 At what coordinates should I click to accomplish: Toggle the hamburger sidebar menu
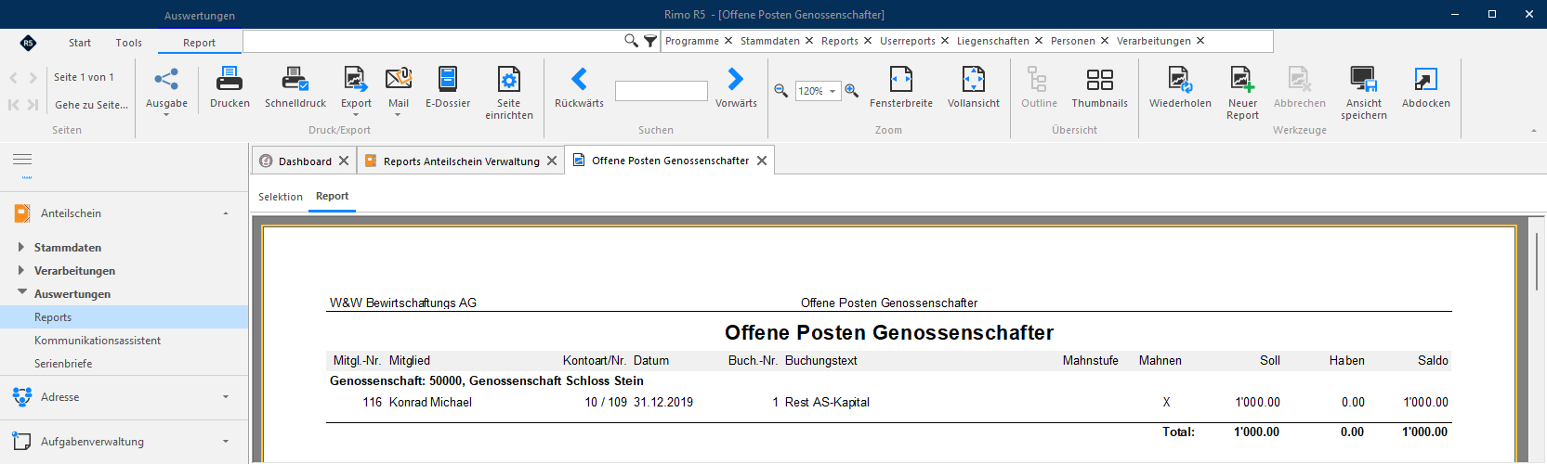coord(22,160)
